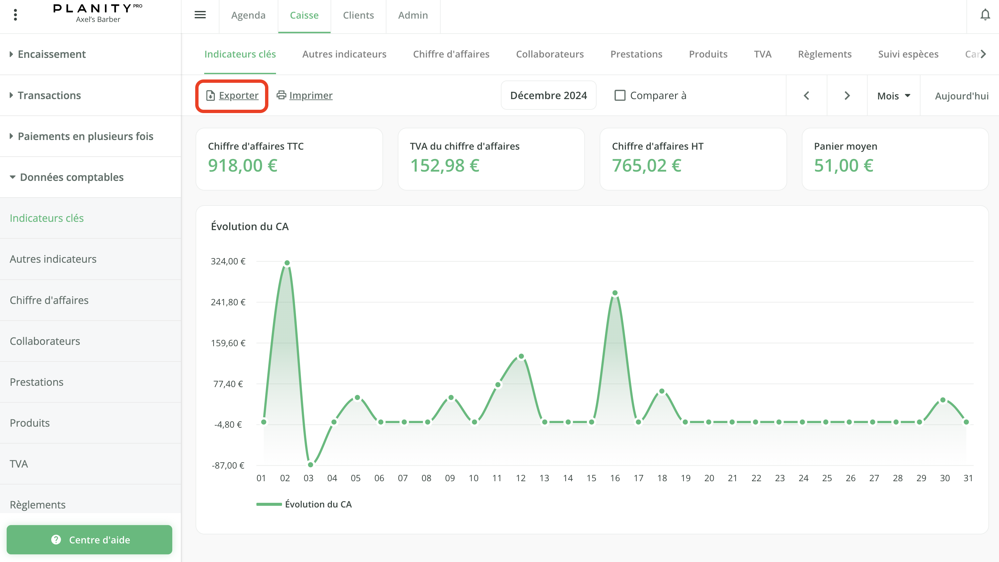Click the help question mark icon

click(56, 539)
